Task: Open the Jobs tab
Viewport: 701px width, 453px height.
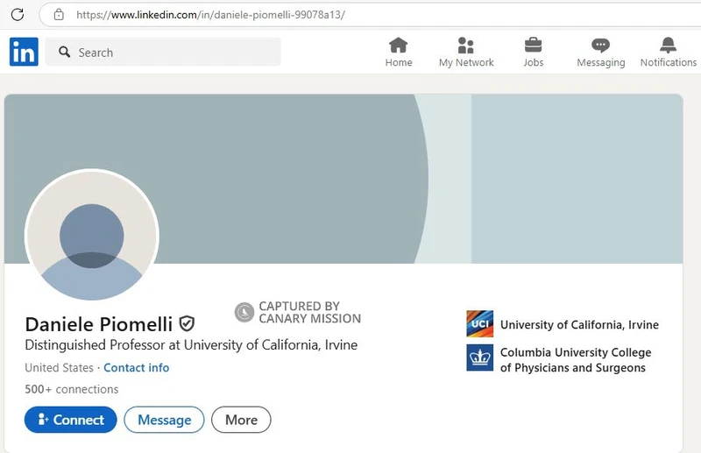Action: 534,53
